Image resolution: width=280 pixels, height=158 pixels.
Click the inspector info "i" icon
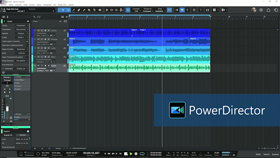7,17
